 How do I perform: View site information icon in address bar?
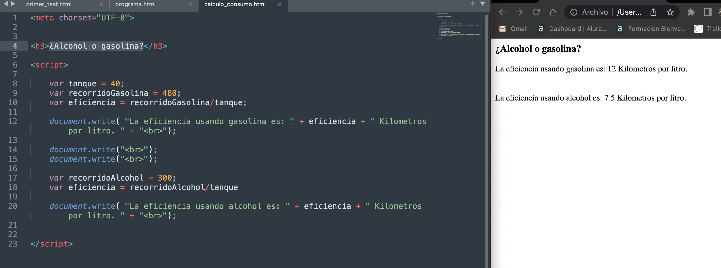tap(574, 12)
